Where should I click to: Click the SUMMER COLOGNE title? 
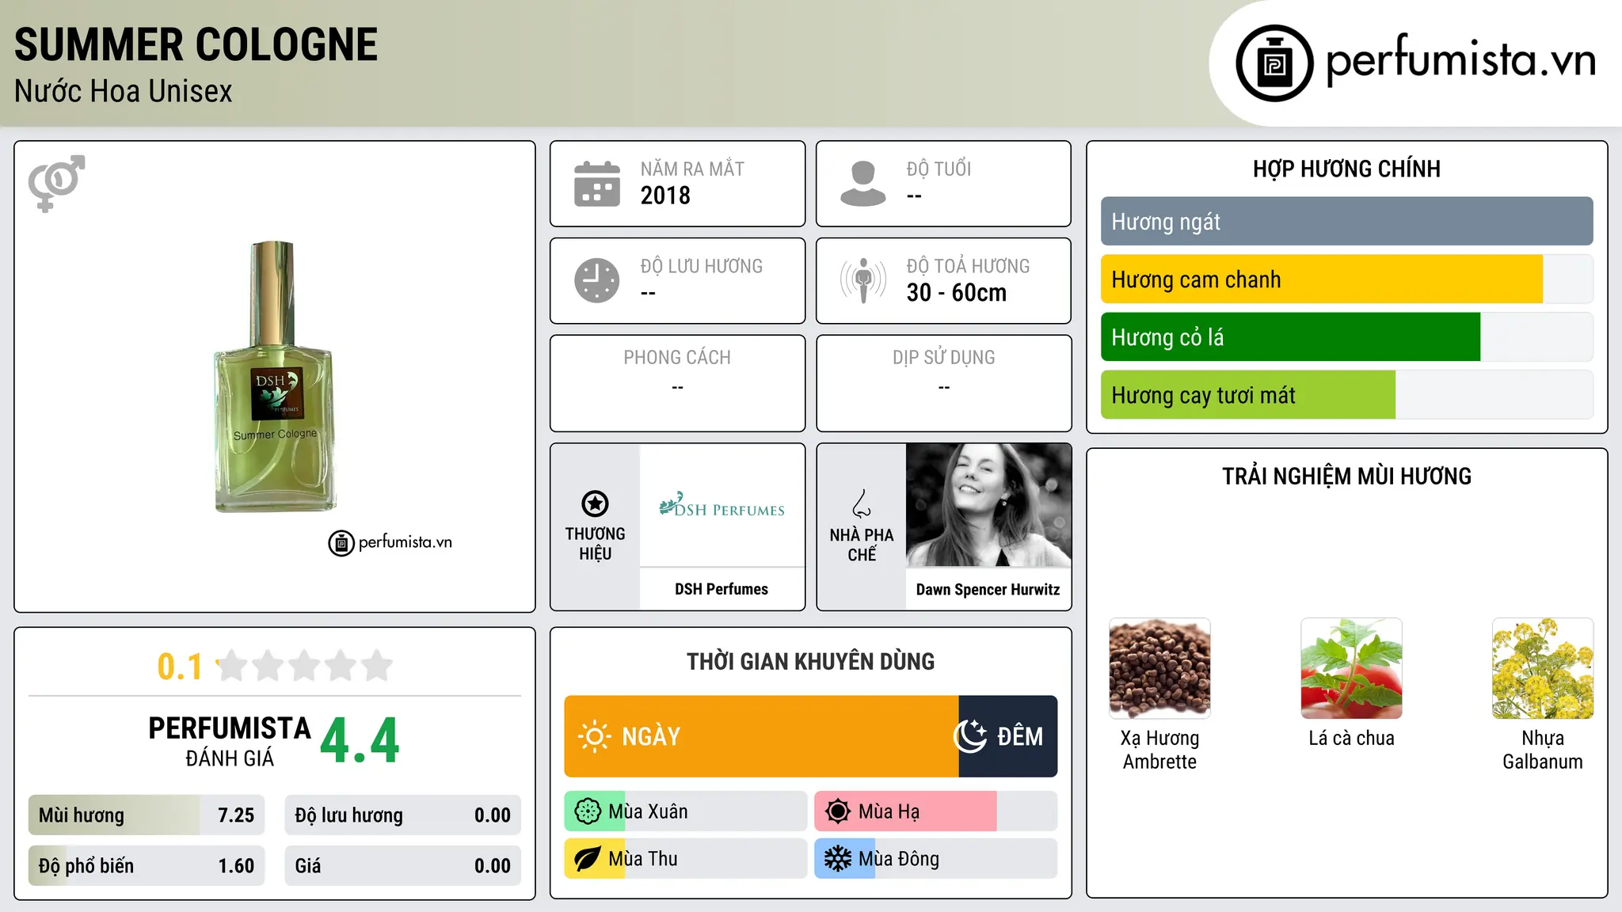click(196, 45)
